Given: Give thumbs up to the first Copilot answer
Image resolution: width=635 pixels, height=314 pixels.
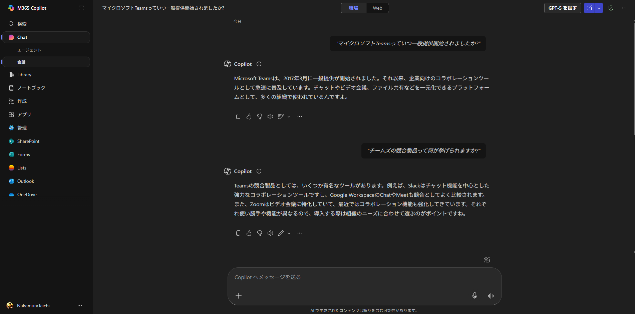Looking at the screenshot, I should (249, 117).
